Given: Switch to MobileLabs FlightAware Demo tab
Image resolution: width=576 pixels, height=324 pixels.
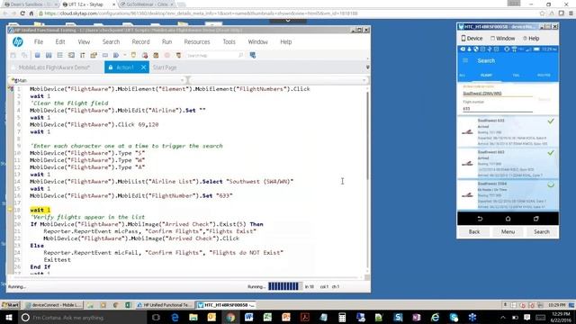Looking at the screenshot, I should (x=54, y=67).
